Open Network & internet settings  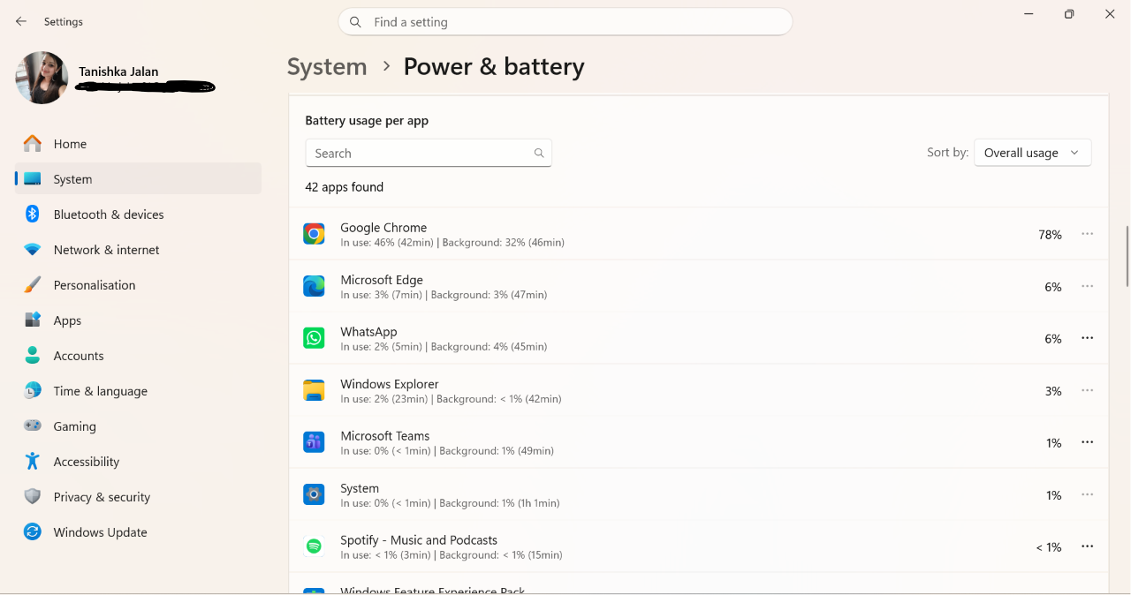138,250
